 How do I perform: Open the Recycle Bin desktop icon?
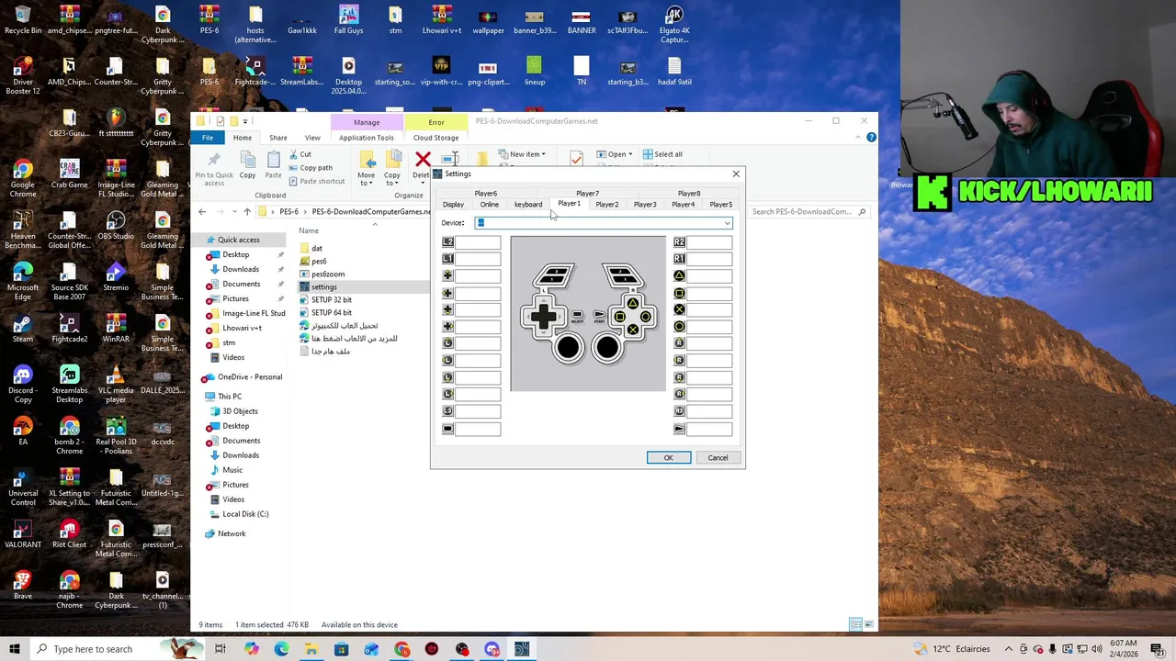click(x=23, y=20)
